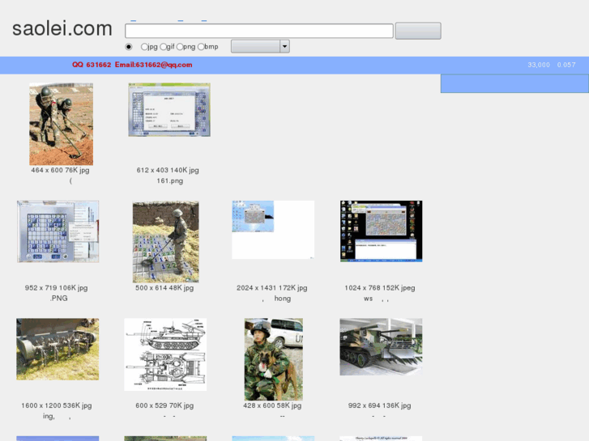Select the jpg format radio button
The height and width of the screenshot is (441, 589).
144,47
